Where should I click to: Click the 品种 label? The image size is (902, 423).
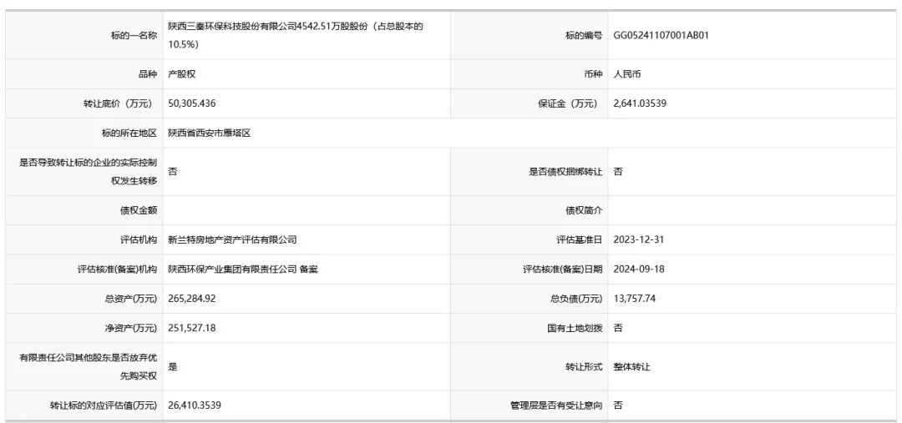tap(148, 74)
